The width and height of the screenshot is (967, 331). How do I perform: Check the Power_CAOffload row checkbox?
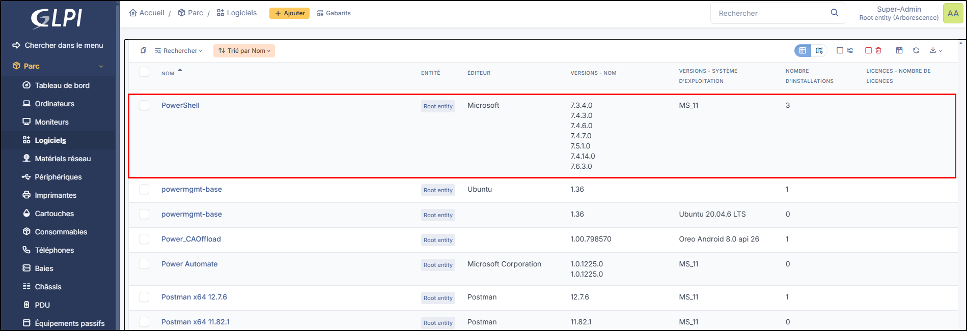coord(144,239)
